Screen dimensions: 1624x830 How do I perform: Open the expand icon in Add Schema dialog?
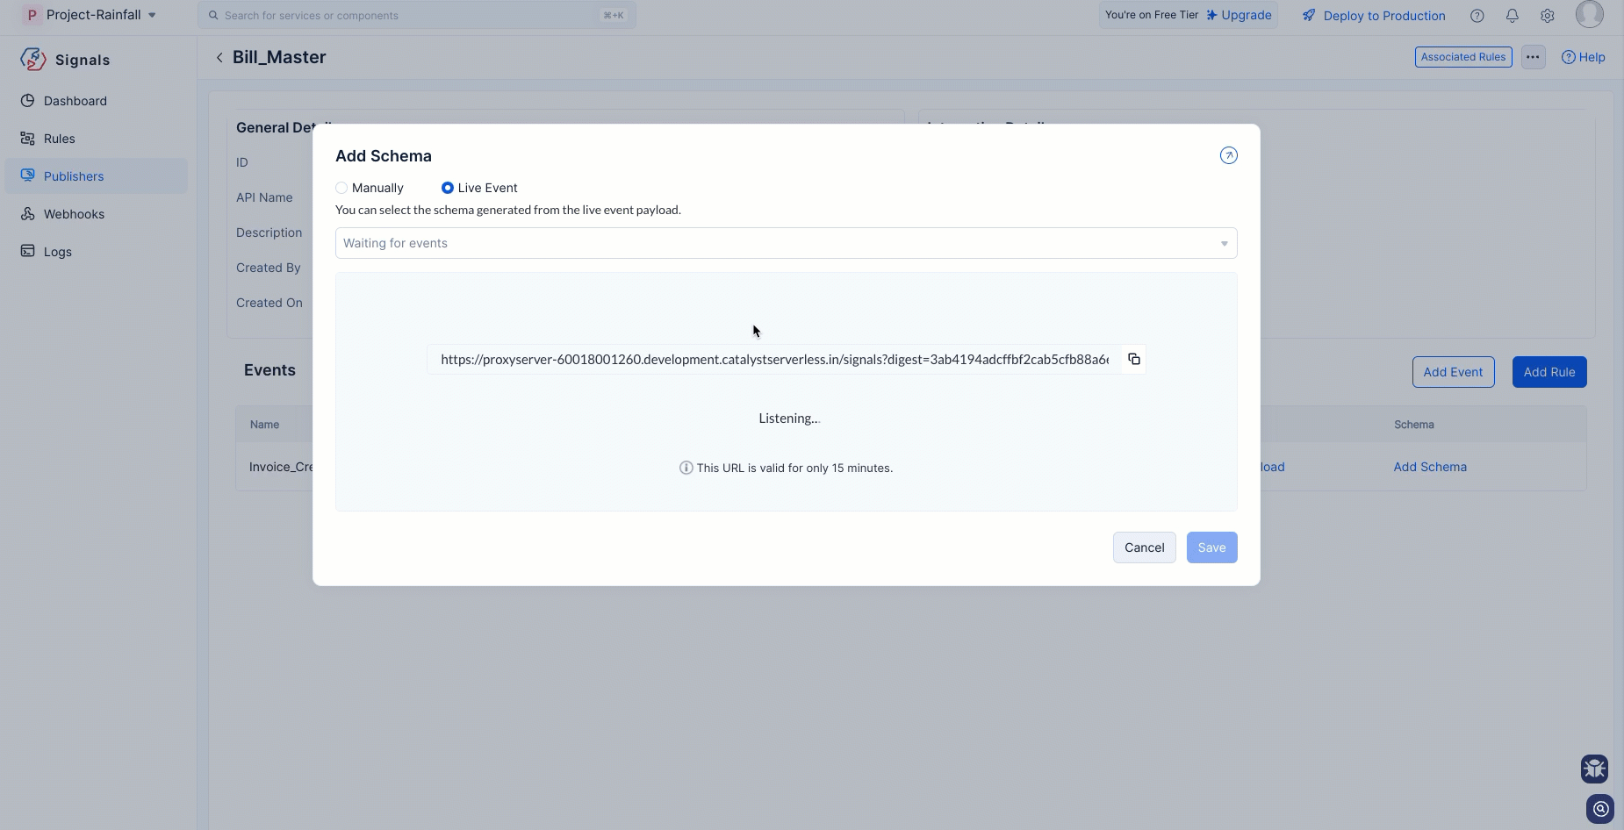pos(1228,155)
